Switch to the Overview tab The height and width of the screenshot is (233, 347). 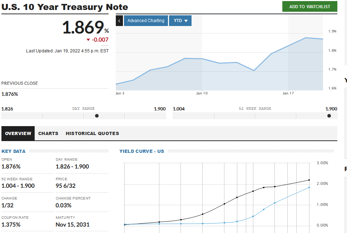18,134
